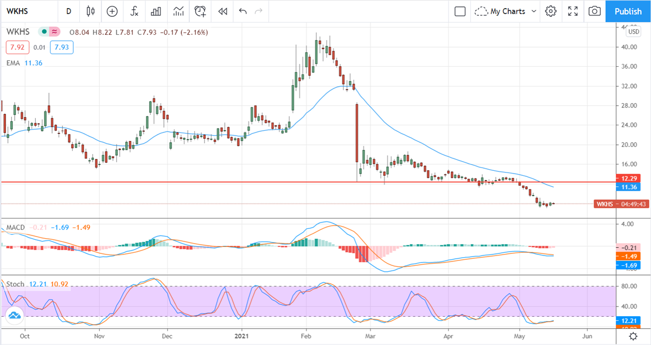Image resolution: width=651 pixels, height=345 pixels.
Task: Undo the last chart action
Action: [x=242, y=11]
